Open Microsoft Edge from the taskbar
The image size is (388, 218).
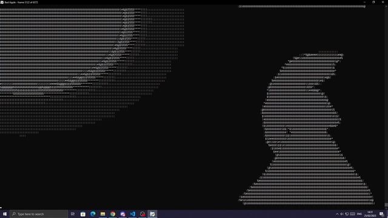click(x=93, y=214)
